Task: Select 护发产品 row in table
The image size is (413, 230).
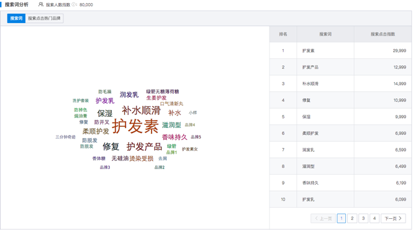Action: [x=340, y=67]
